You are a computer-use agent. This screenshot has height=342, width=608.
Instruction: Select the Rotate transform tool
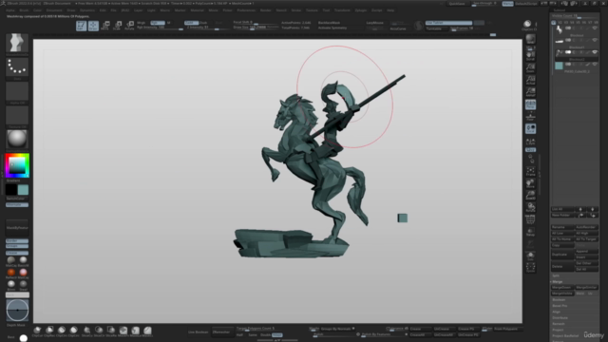pos(129,26)
